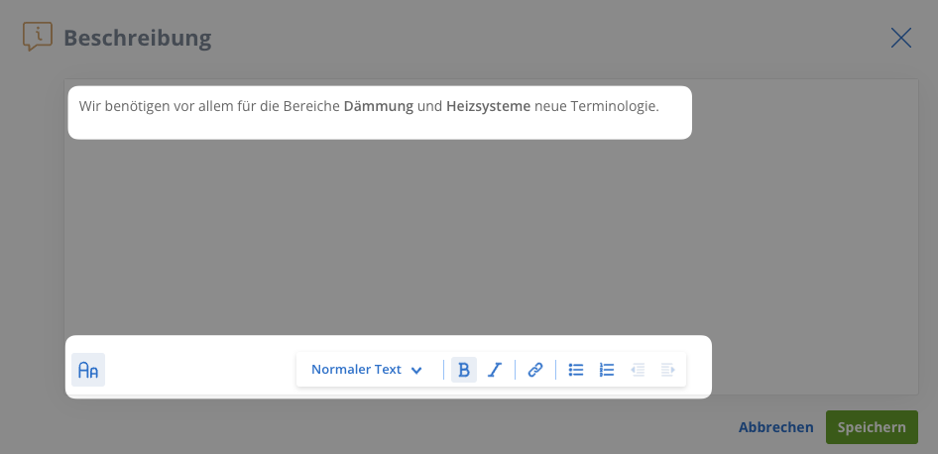The height and width of the screenshot is (454, 938).
Task: Toggle italic formatting icon
Action: [495, 370]
